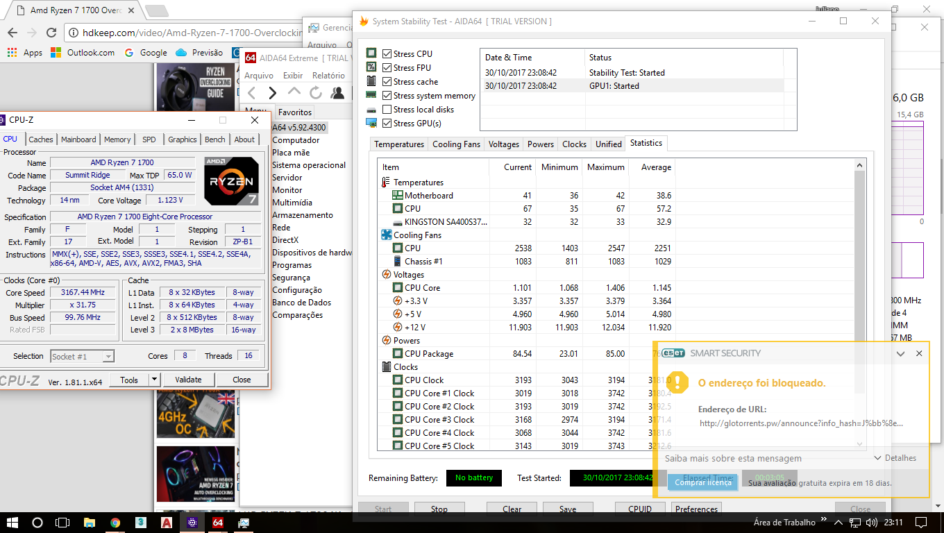Viewport: 944px width, 533px height.
Task: Click the Stop button in stability test
Action: tap(439, 509)
